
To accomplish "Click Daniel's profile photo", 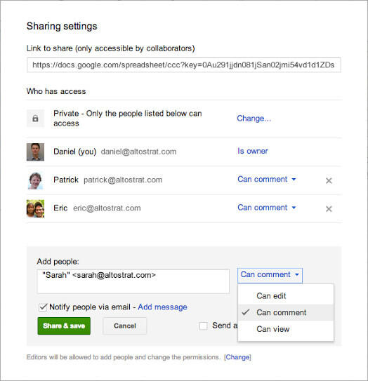I will (x=35, y=152).
